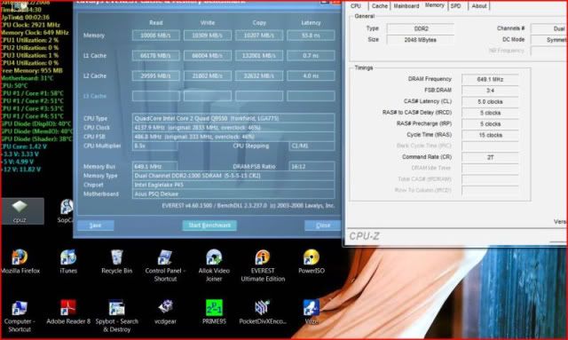Launch PRIME95 from the desktop
Screen dimensions: 568x340
214,312
